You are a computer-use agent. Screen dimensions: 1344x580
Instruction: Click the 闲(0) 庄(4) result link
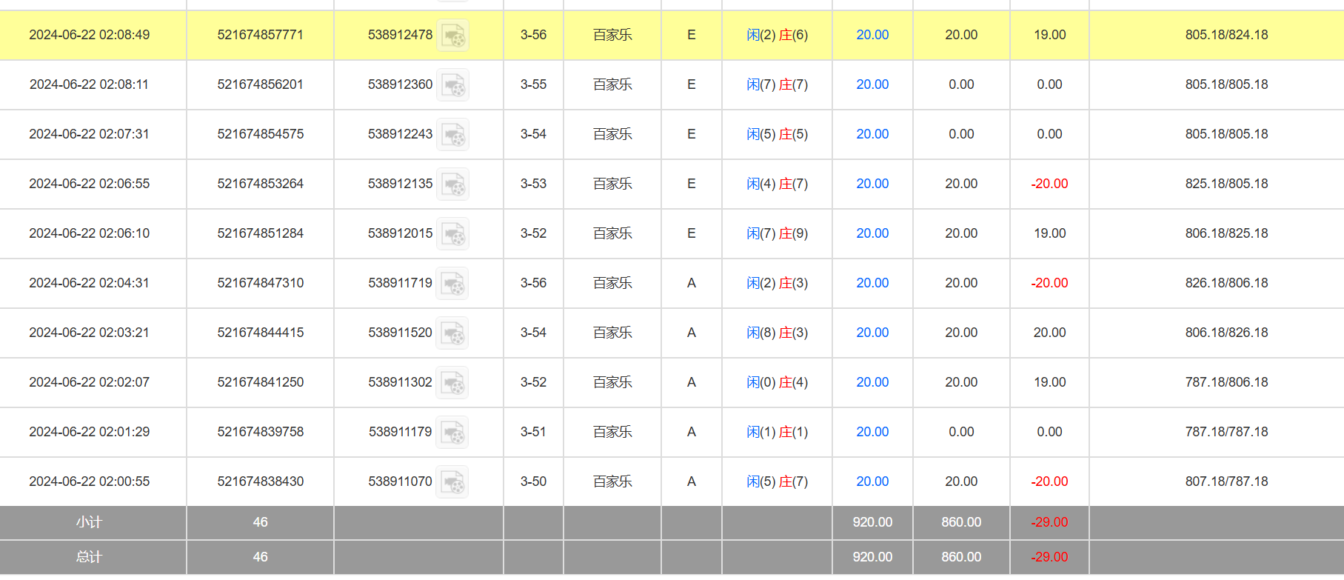(x=777, y=382)
